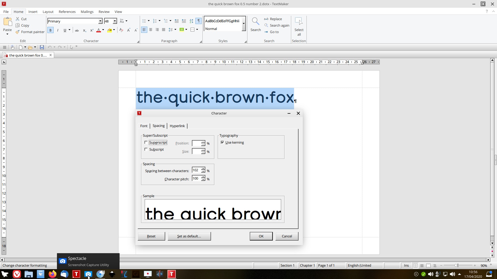Click the Search magnifier icon
497x279 pixels.
[x=255, y=22]
